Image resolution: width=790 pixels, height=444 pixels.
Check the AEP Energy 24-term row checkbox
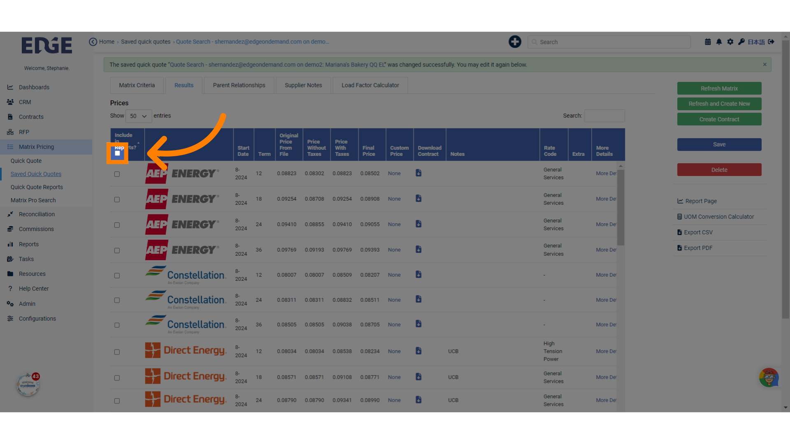(x=117, y=225)
